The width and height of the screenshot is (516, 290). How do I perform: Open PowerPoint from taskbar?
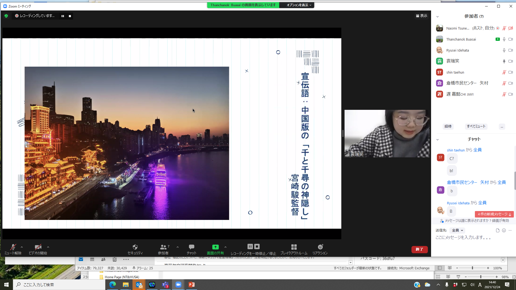pos(191,285)
